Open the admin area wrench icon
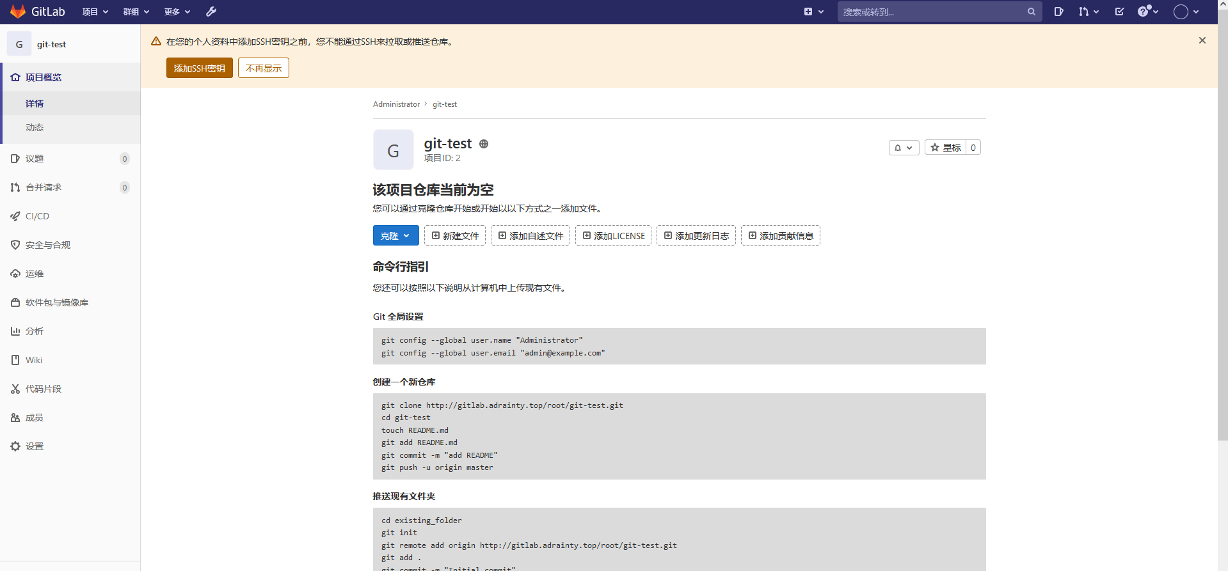Image resolution: width=1228 pixels, height=571 pixels. [211, 12]
